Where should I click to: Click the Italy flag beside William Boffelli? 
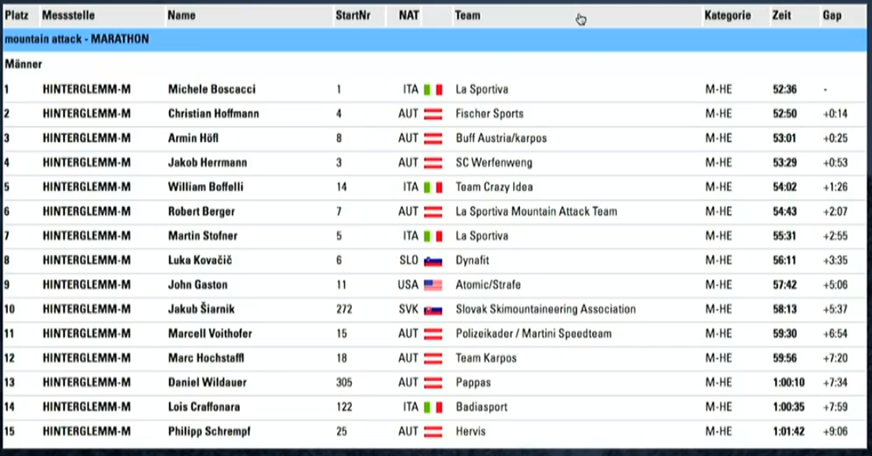[x=432, y=188]
